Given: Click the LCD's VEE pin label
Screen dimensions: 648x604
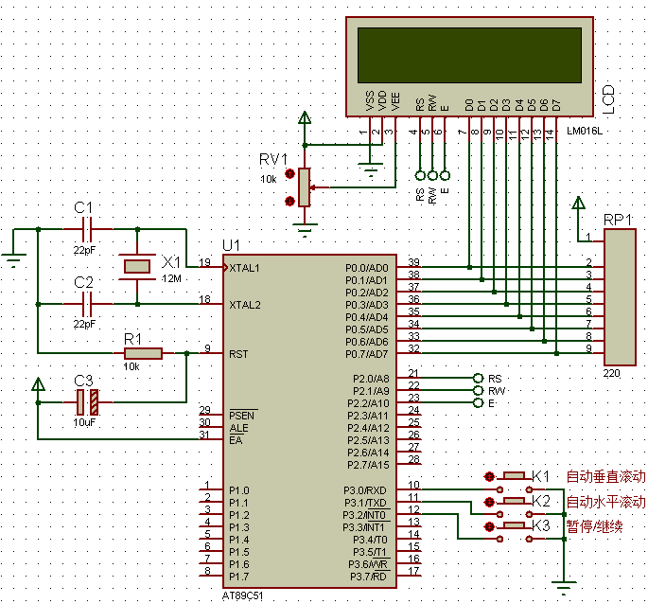Looking at the screenshot, I should [395, 101].
